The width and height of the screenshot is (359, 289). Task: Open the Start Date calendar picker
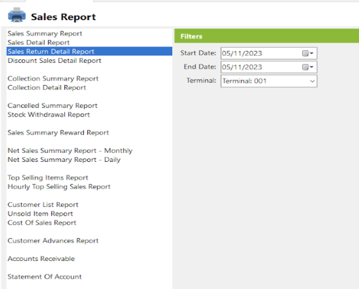tap(308, 53)
